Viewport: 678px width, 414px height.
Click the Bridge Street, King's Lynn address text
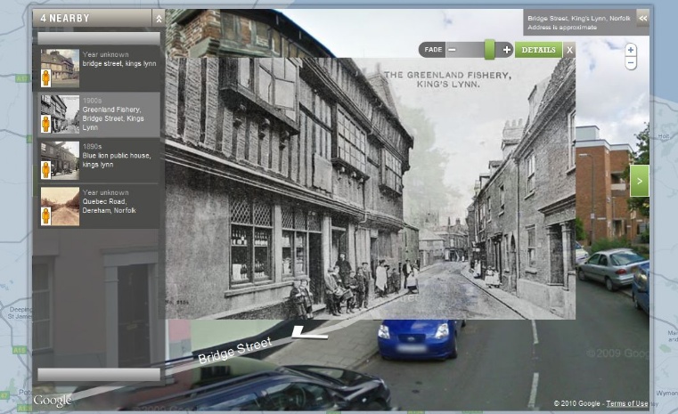(x=578, y=19)
